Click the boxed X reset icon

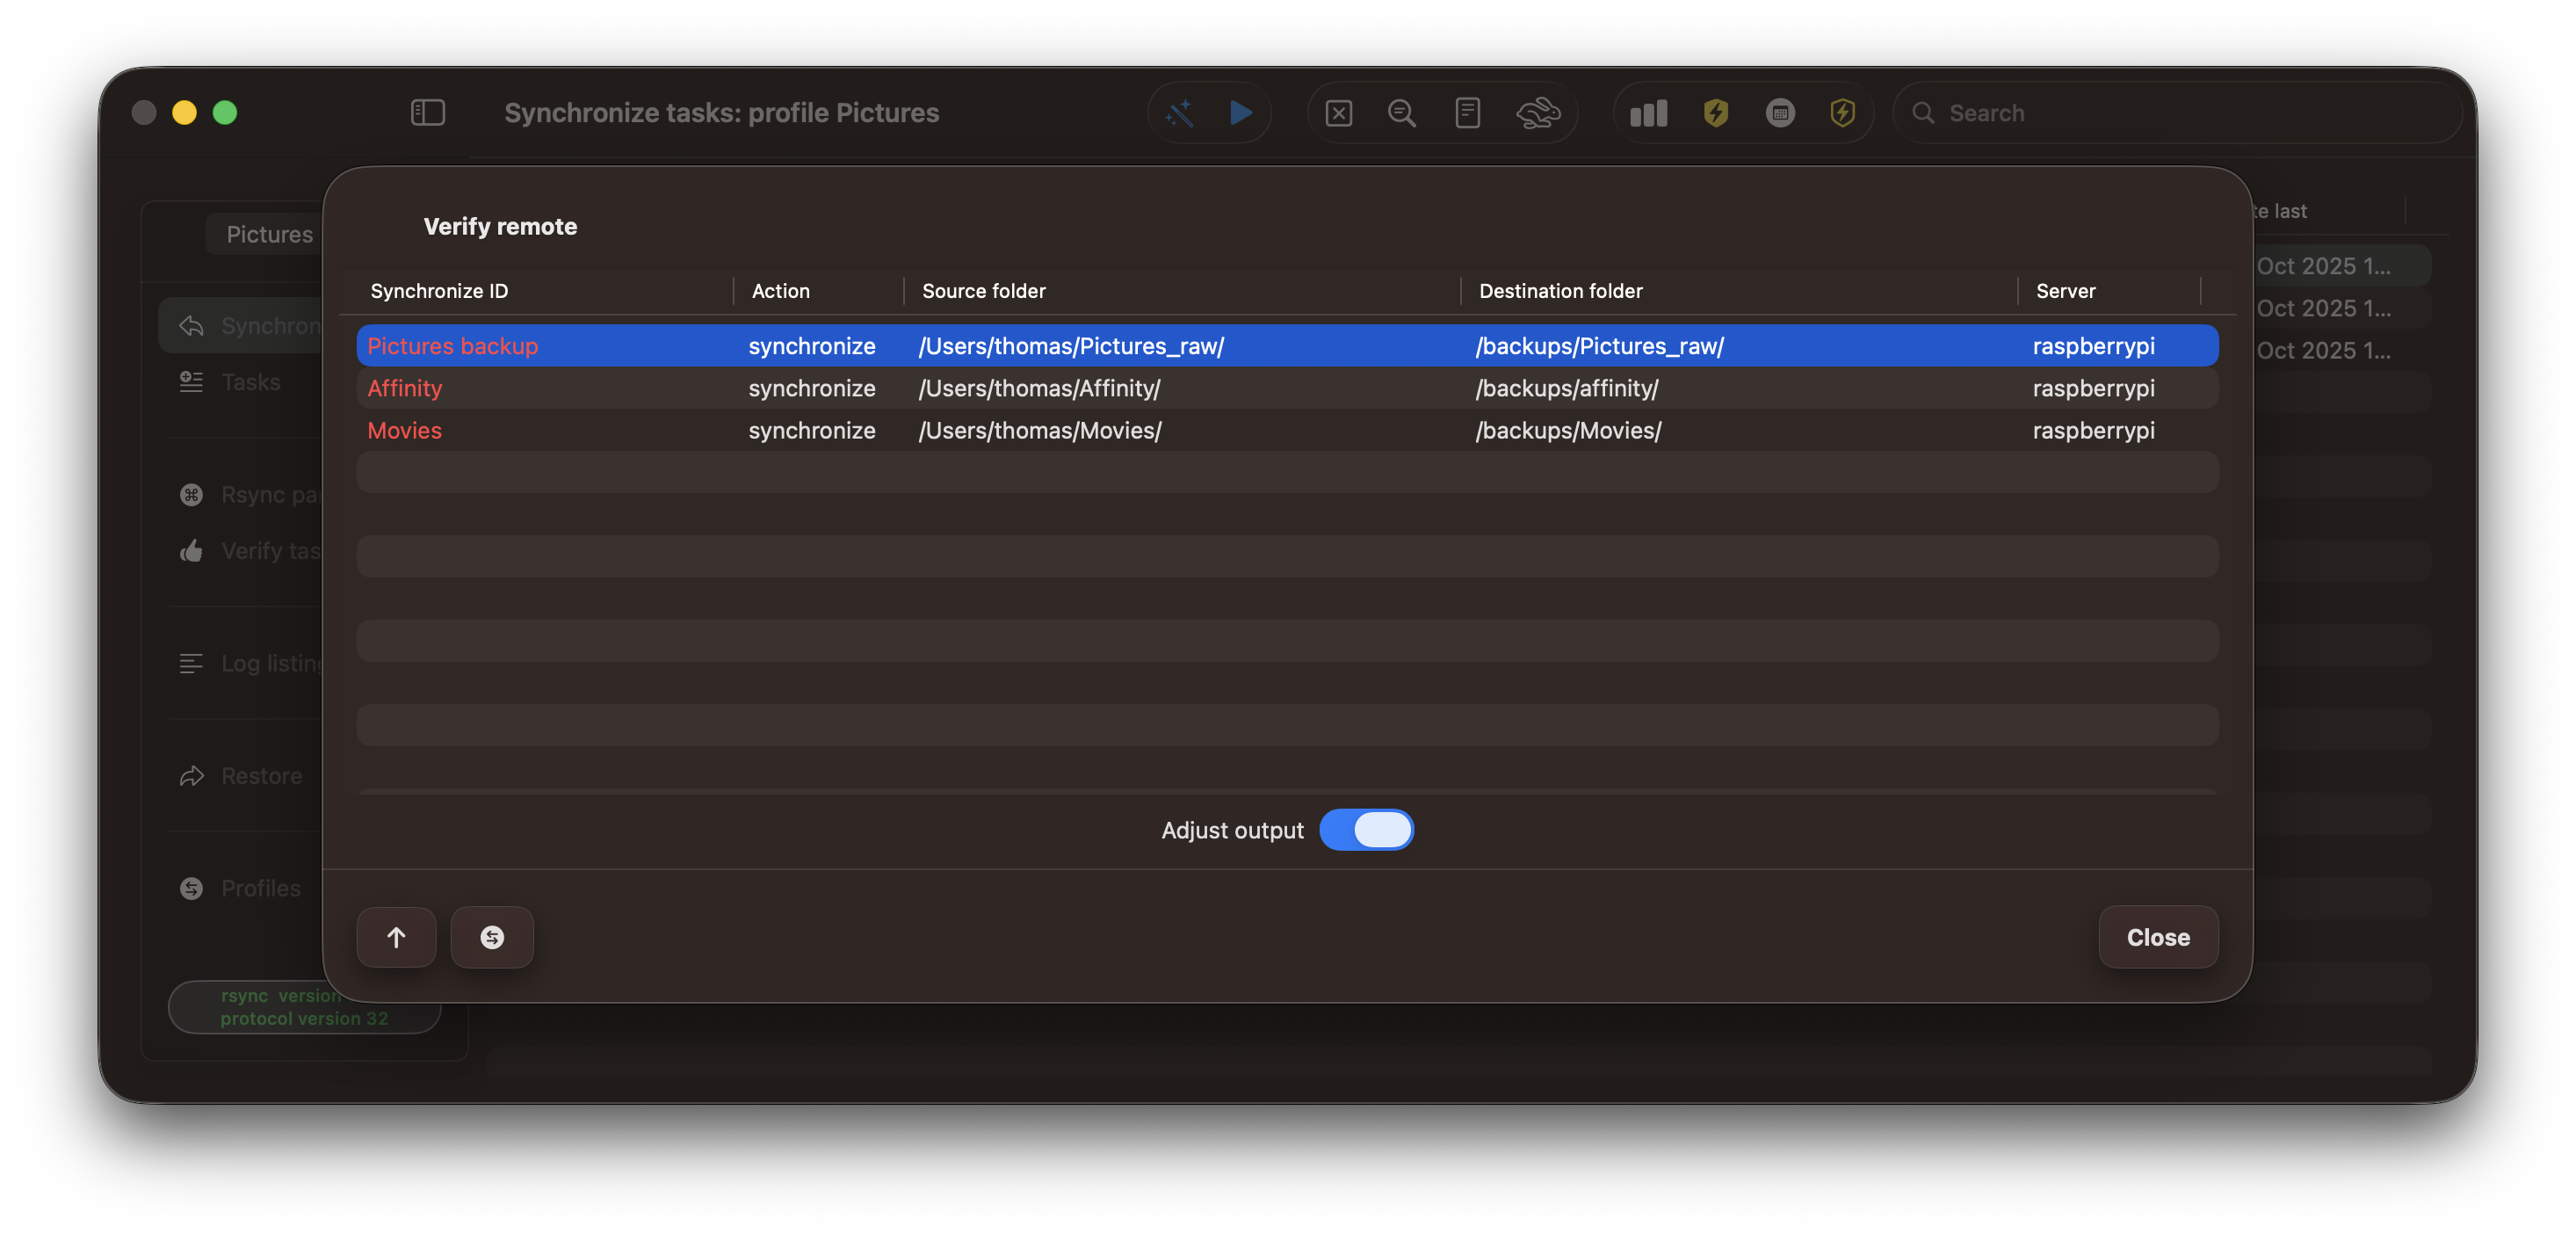pyautogui.click(x=1338, y=113)
